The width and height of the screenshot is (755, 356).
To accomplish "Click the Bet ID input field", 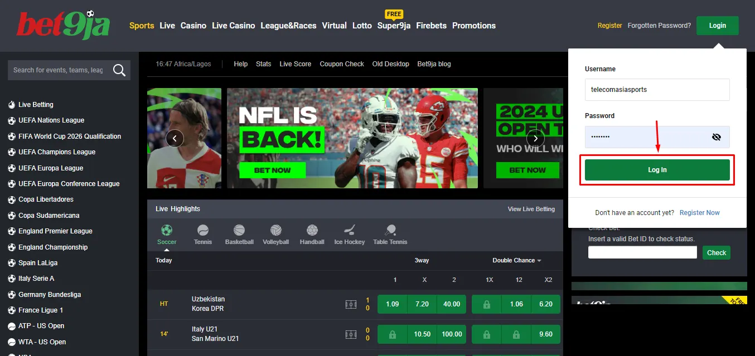I will (642, 252).
